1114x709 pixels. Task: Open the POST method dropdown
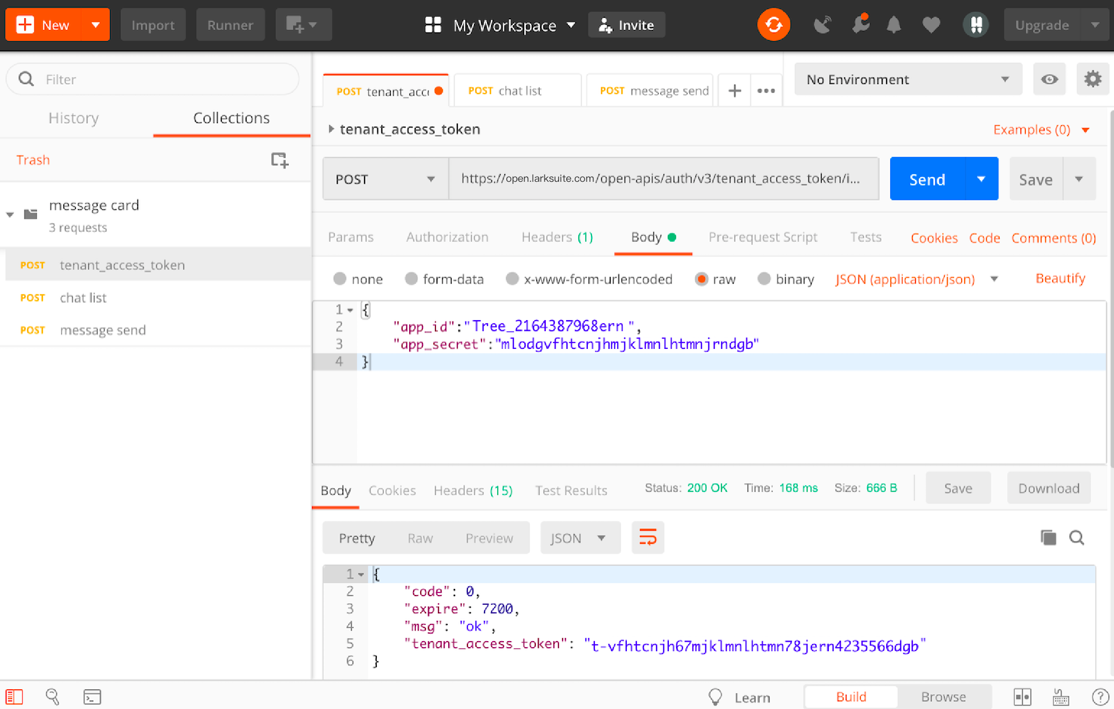pyautogui.click(x=385, y=179)
